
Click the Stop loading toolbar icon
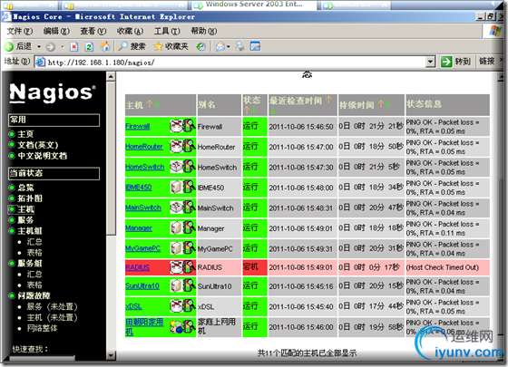(x=73, y=47)
